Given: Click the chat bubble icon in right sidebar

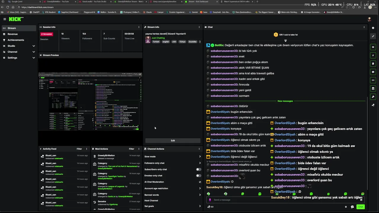Looking at the screenshot, I should tap(373, 72).
